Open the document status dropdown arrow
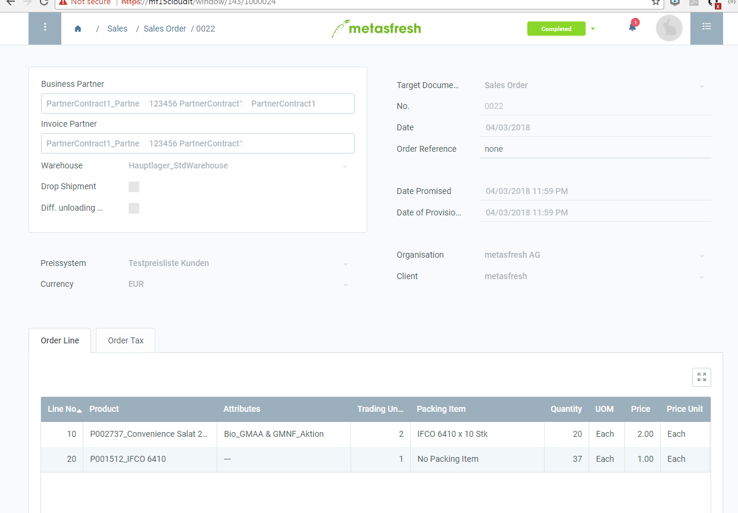738x513 pixels. [593, 28]
